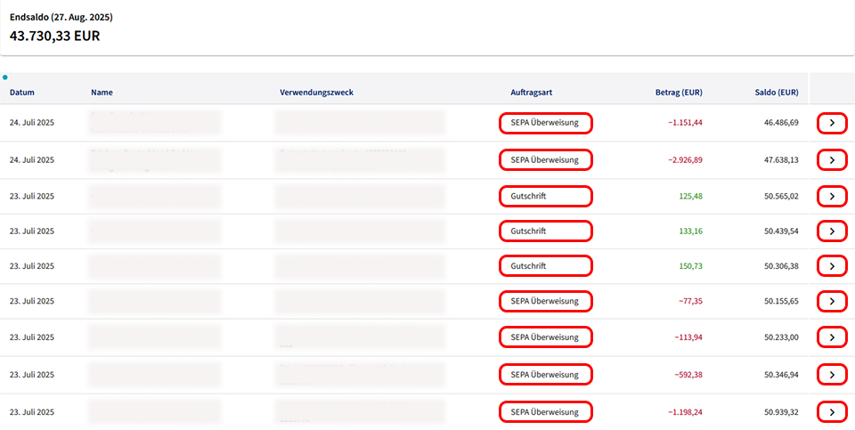This screenshot has width=855, height=430.
Task: Select SEPA Überweisung label for −2.926,89 row
Action: [x=545, y=160]
